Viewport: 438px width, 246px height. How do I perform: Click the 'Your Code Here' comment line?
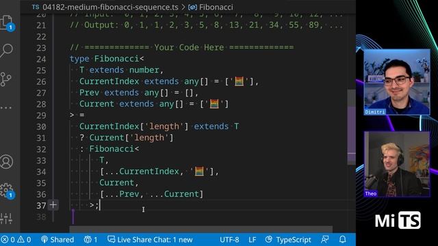[x=181, y=47]
